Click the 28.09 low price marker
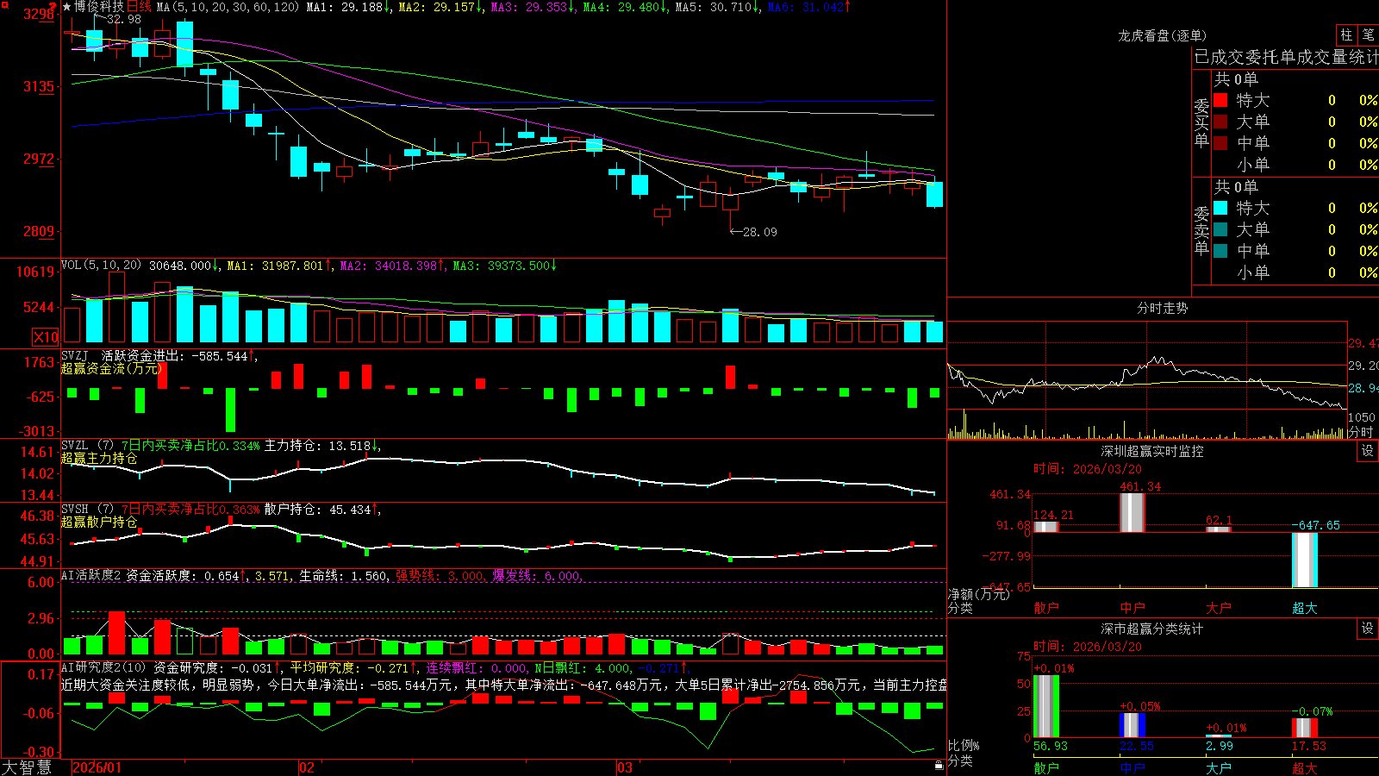The width and height of the screenshot is (1379, 776). point(760,232)
